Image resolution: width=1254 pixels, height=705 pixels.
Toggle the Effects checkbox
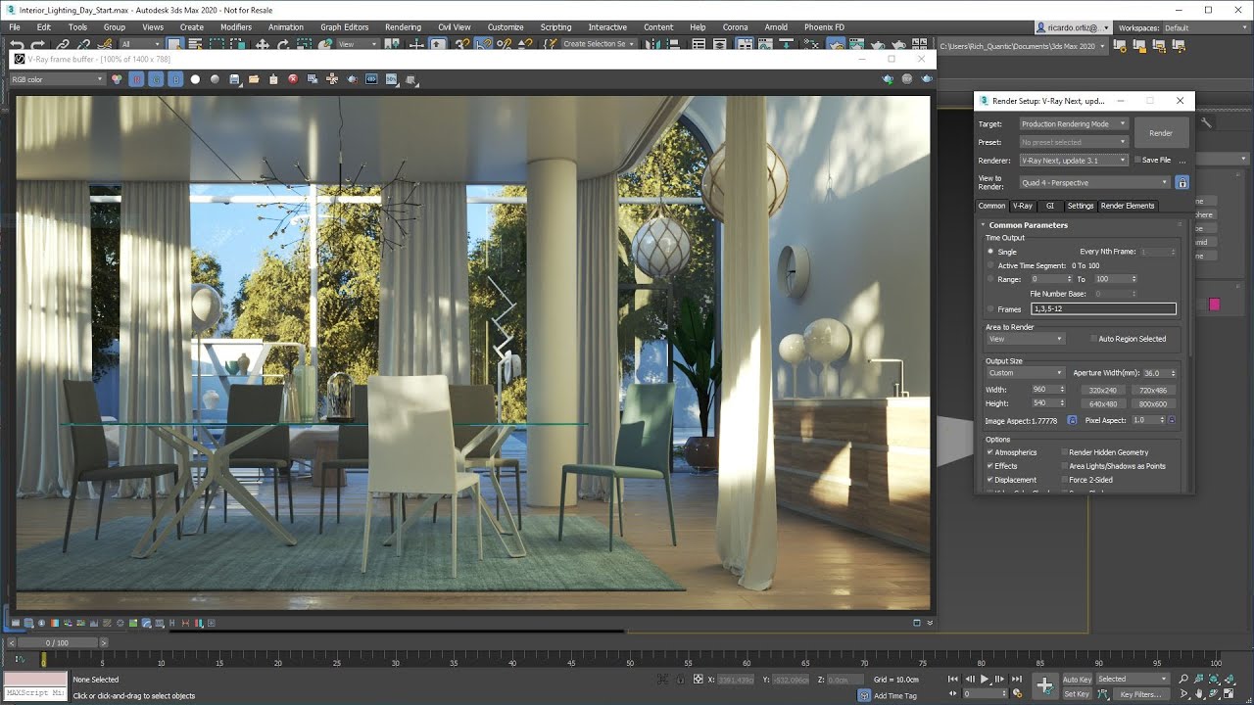tap(990, 466)
